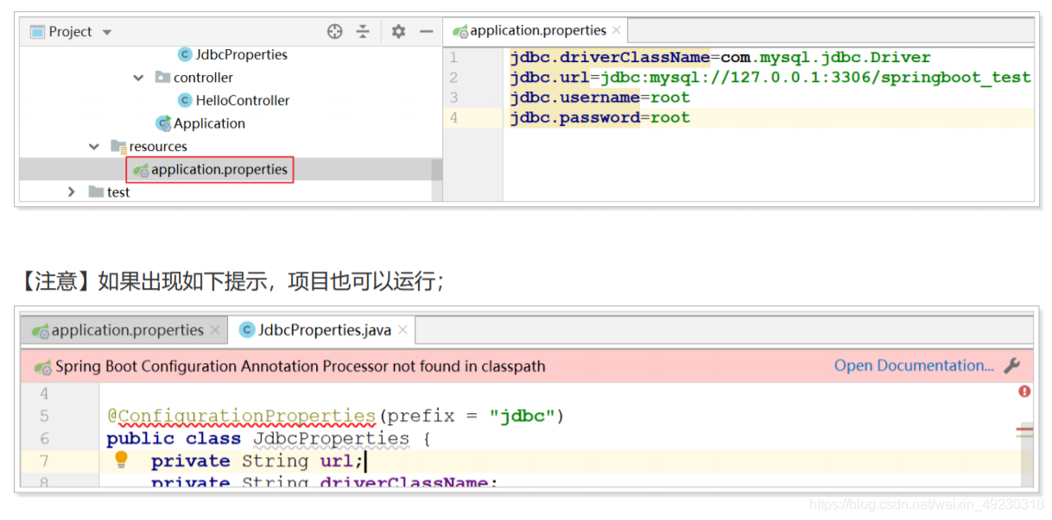Click the red error indicator icon
The image size is (1052, 520).
[1024, 392]
